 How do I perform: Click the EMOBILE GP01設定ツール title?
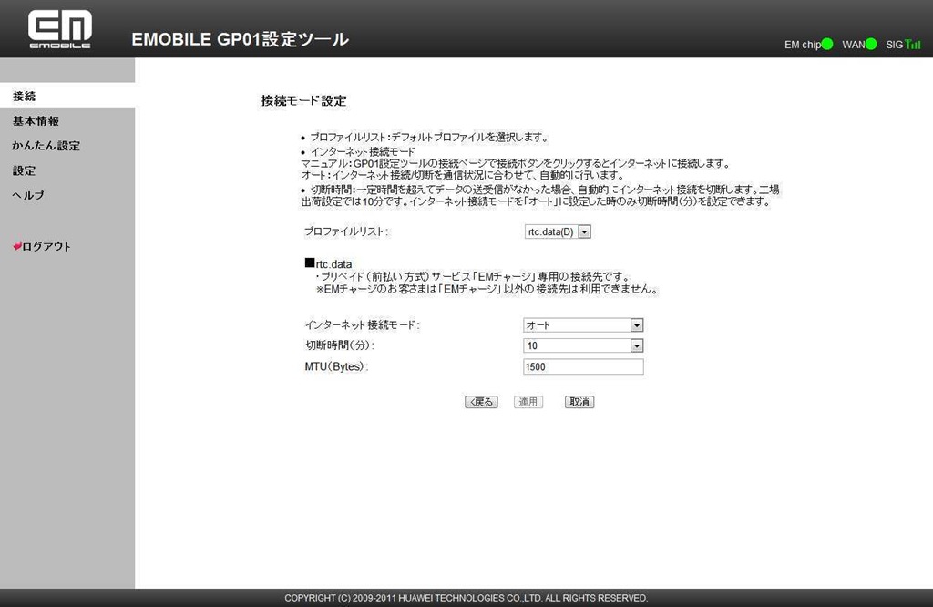[240, 39]
